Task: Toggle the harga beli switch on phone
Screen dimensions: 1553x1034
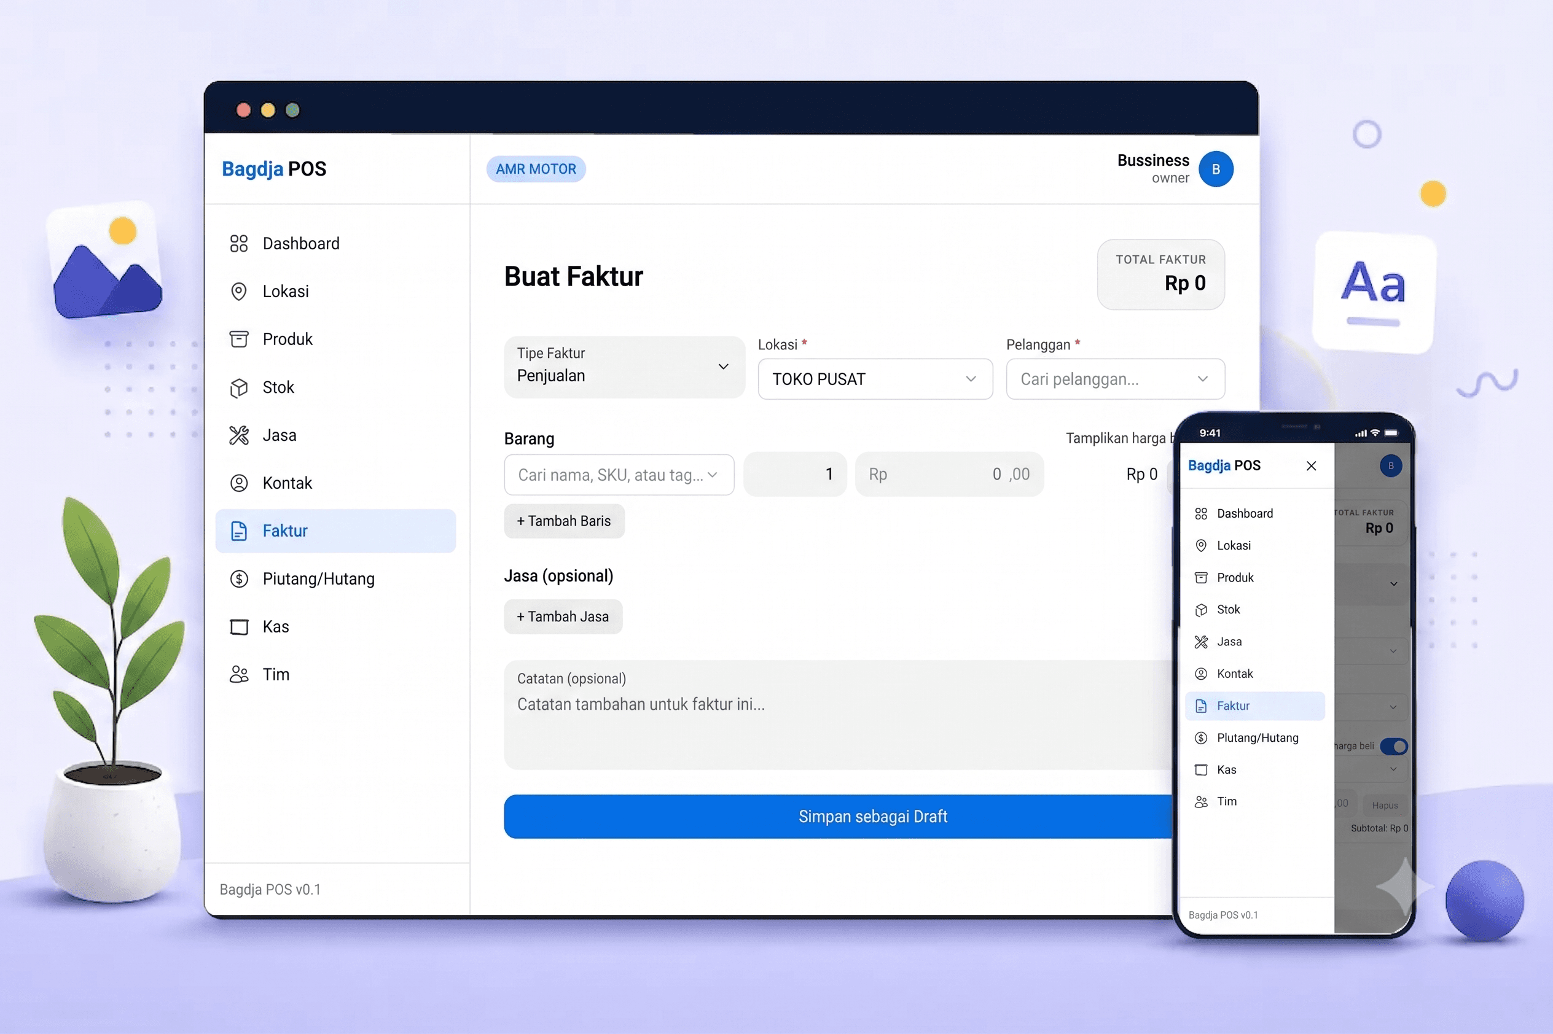Action: click(1393, 746)
